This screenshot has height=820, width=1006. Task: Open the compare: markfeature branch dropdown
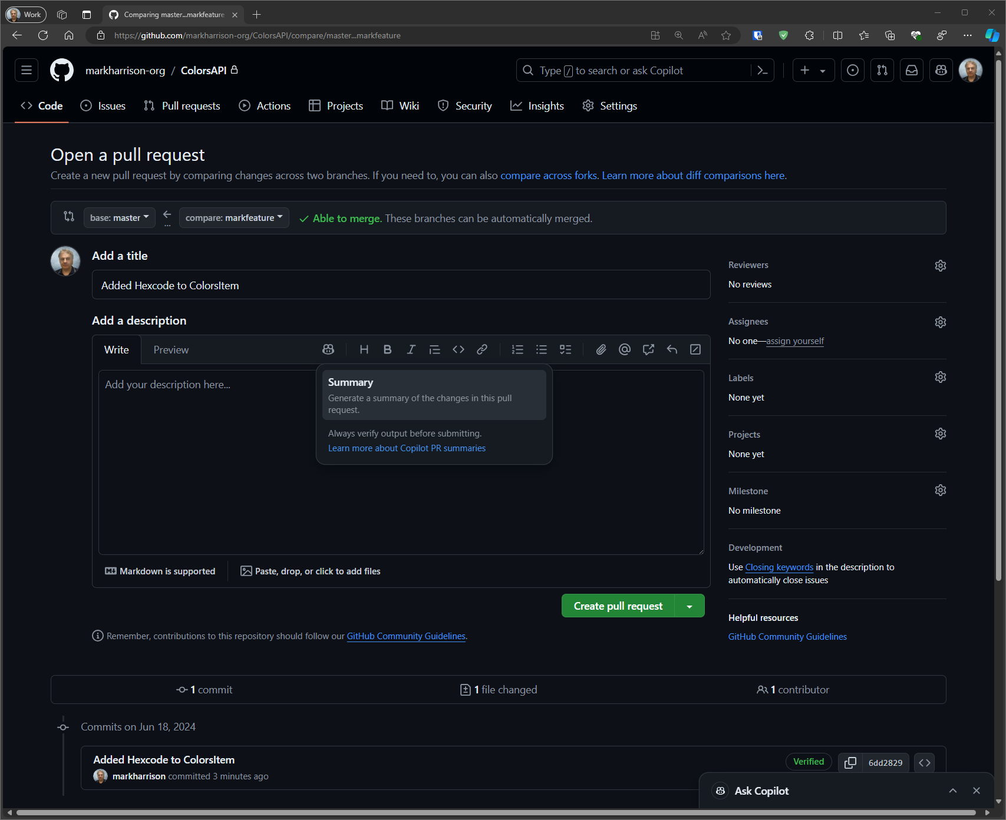point(233,217)
